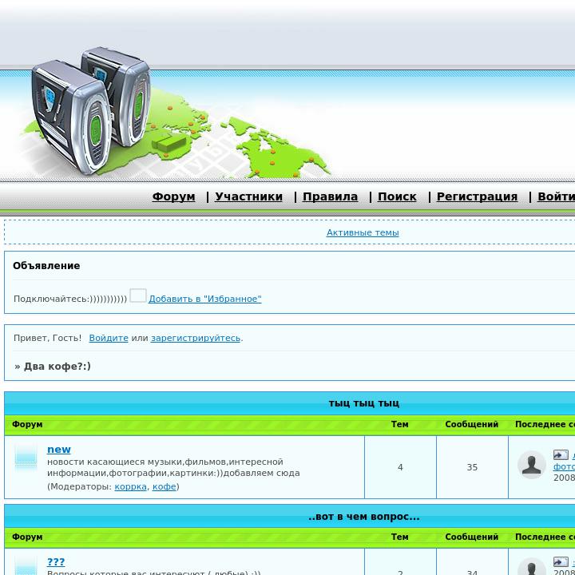Open the Активные темы link
This screenshot has height=575, width=575.
(363, 232)
